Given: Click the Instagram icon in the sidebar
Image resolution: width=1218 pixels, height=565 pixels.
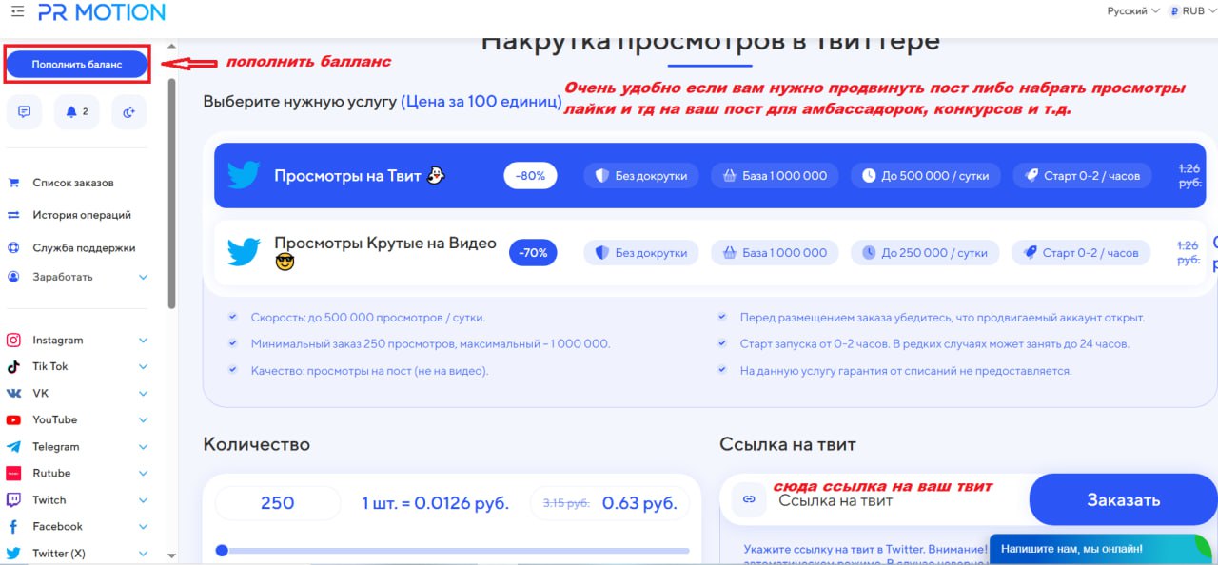Looking at the screenshot, I should tap(14, 340).
